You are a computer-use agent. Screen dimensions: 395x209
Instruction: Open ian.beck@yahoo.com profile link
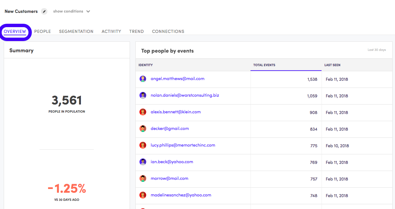pyautogui.click(x=172, y=162)
